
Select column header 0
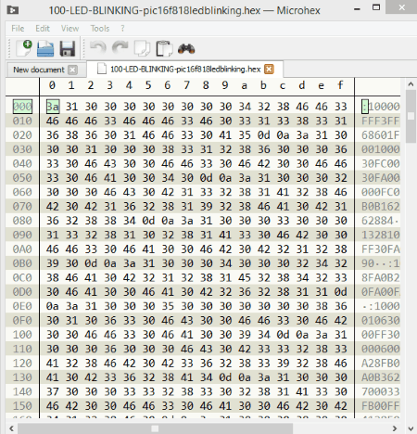52,85
